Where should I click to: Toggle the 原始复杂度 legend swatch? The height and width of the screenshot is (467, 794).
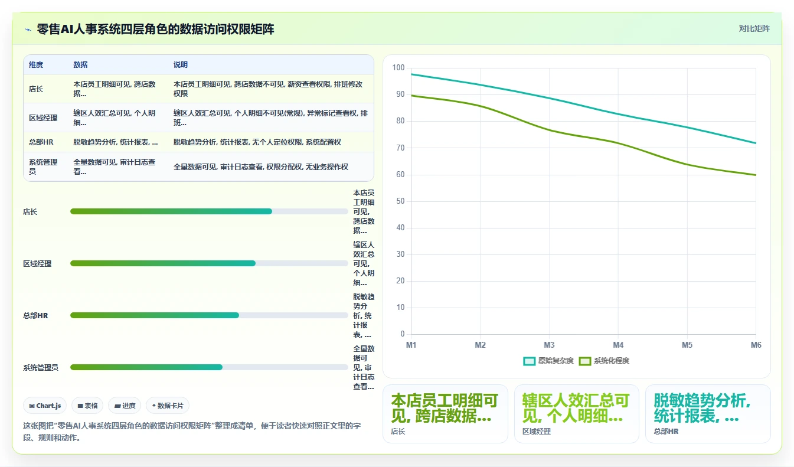530,361
